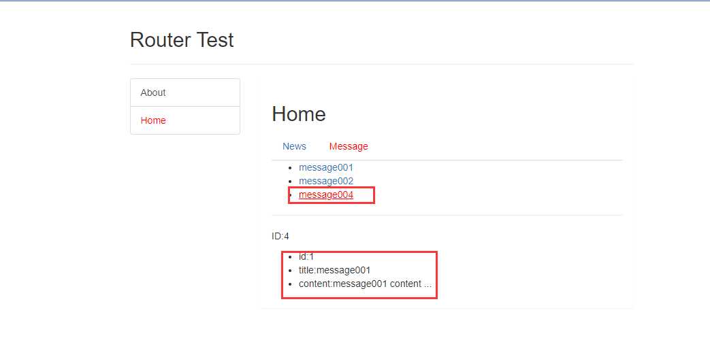Switch to the Message tab
Screen dimensions: 710x357
(x=349, y=146)
